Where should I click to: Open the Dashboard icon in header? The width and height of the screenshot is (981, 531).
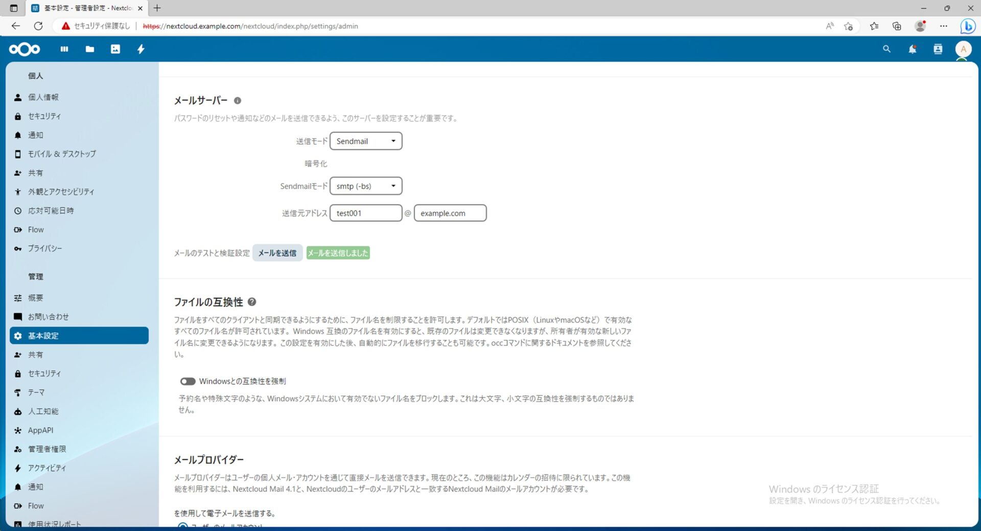[x=64, y=49]
